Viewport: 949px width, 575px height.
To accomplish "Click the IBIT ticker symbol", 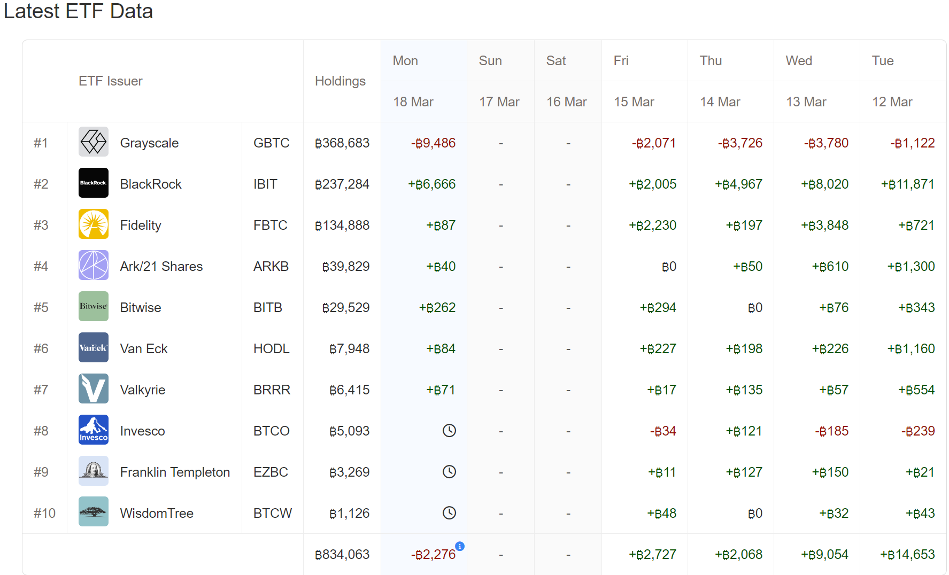I will pyautogui.click(x=265, y=184).
